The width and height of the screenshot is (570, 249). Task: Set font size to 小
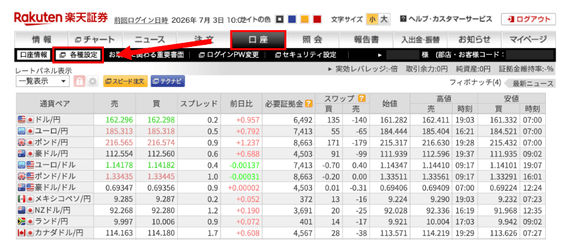tap(372, 19)
